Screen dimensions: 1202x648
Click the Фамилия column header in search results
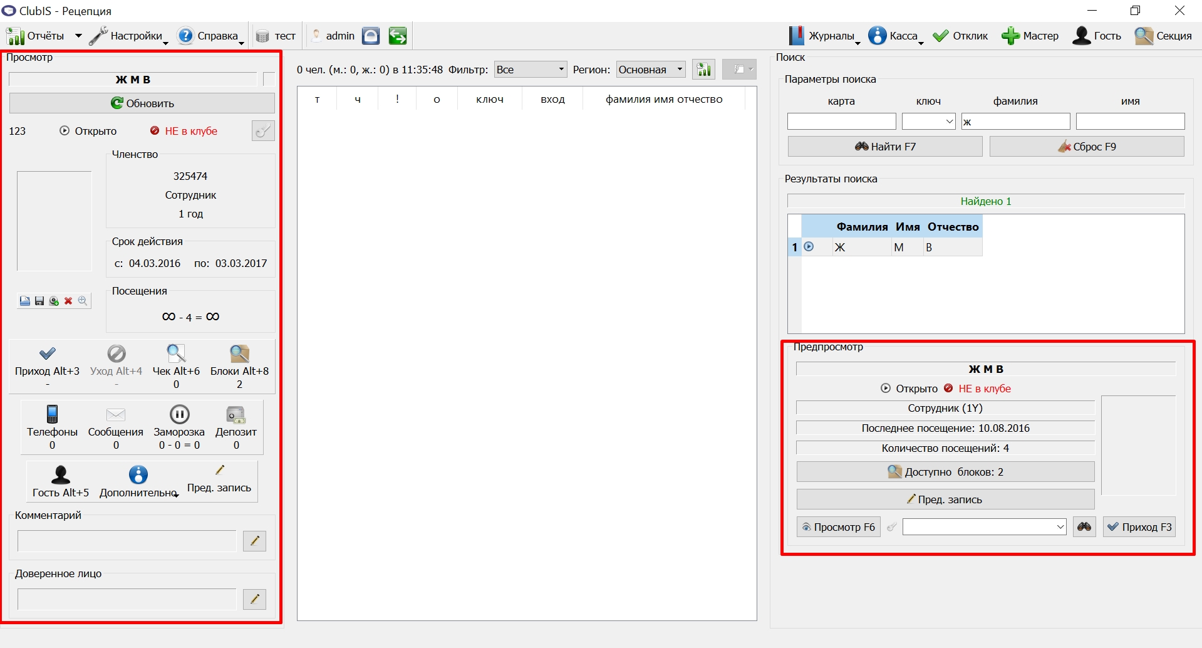tap(862, 227)
